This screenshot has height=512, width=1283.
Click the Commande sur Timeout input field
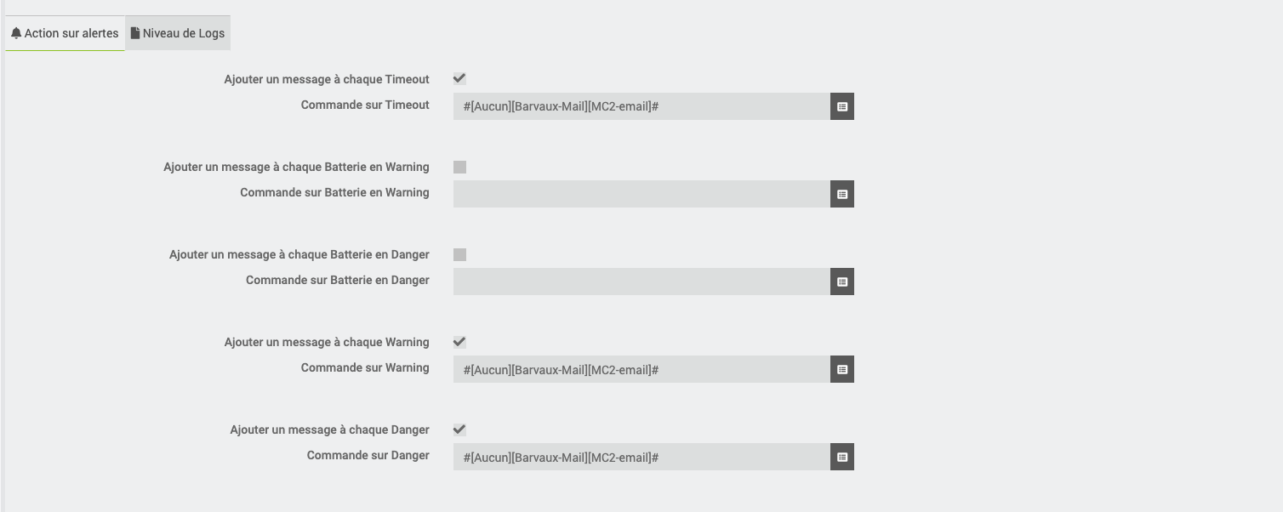(641, 106)
